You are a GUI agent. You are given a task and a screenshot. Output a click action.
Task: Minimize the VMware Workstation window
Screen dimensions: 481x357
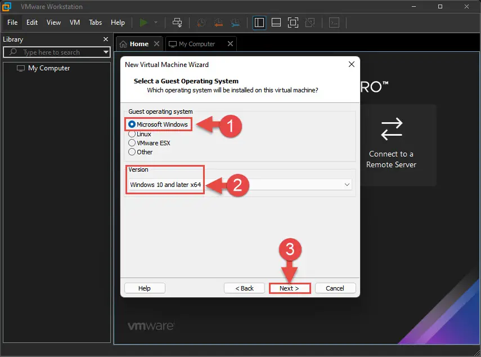[414, 6]
